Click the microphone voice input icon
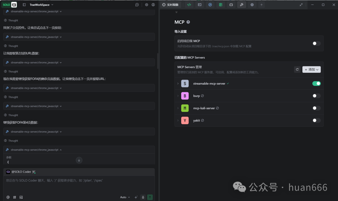The image size is (338, 201). (143, 197)
